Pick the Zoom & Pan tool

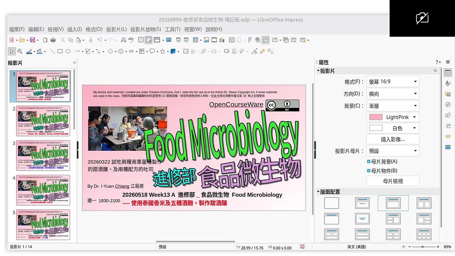(x=20, y=51)
